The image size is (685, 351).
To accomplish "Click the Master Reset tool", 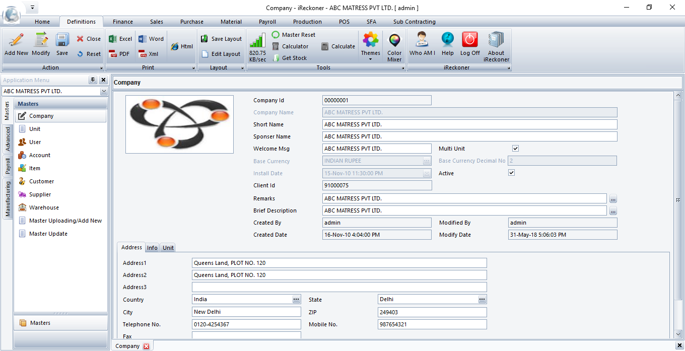I will coord(294,35).
